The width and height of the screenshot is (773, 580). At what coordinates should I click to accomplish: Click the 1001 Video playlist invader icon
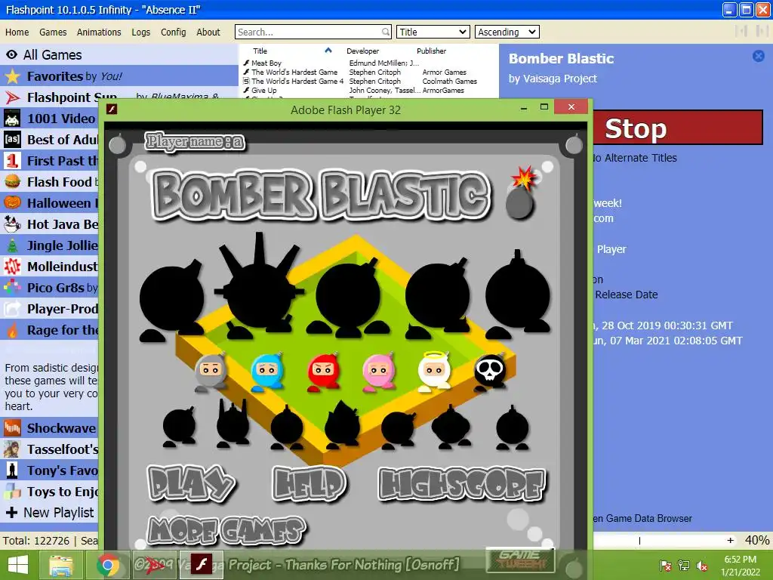[x=12, y=119]
